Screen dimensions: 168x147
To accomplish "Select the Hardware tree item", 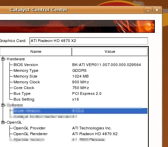I will click(x=16, y=59).
